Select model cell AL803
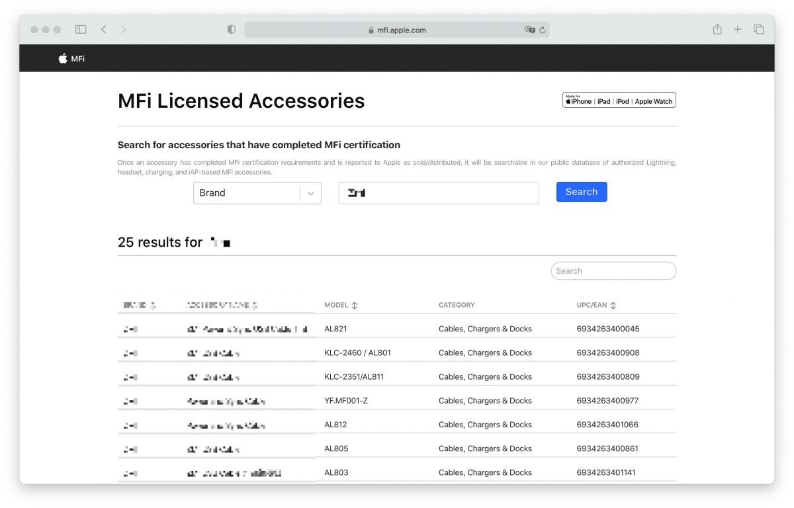The image size is (794, 508). (x=336, y=472)
